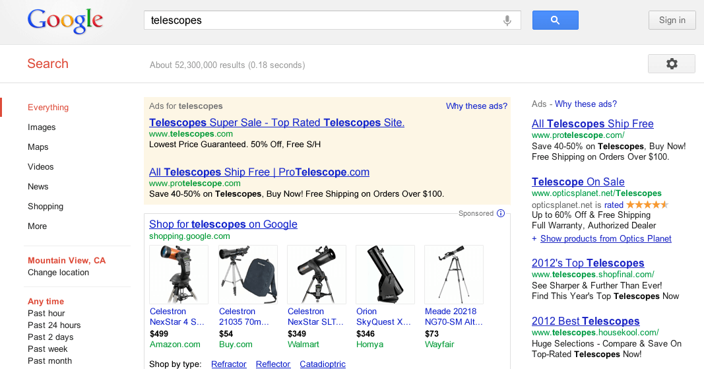This screenshot has width=704, height=369.
Task: Click www.opticsplanet.net/Telescopes URL
Action: tap(596, 193)
